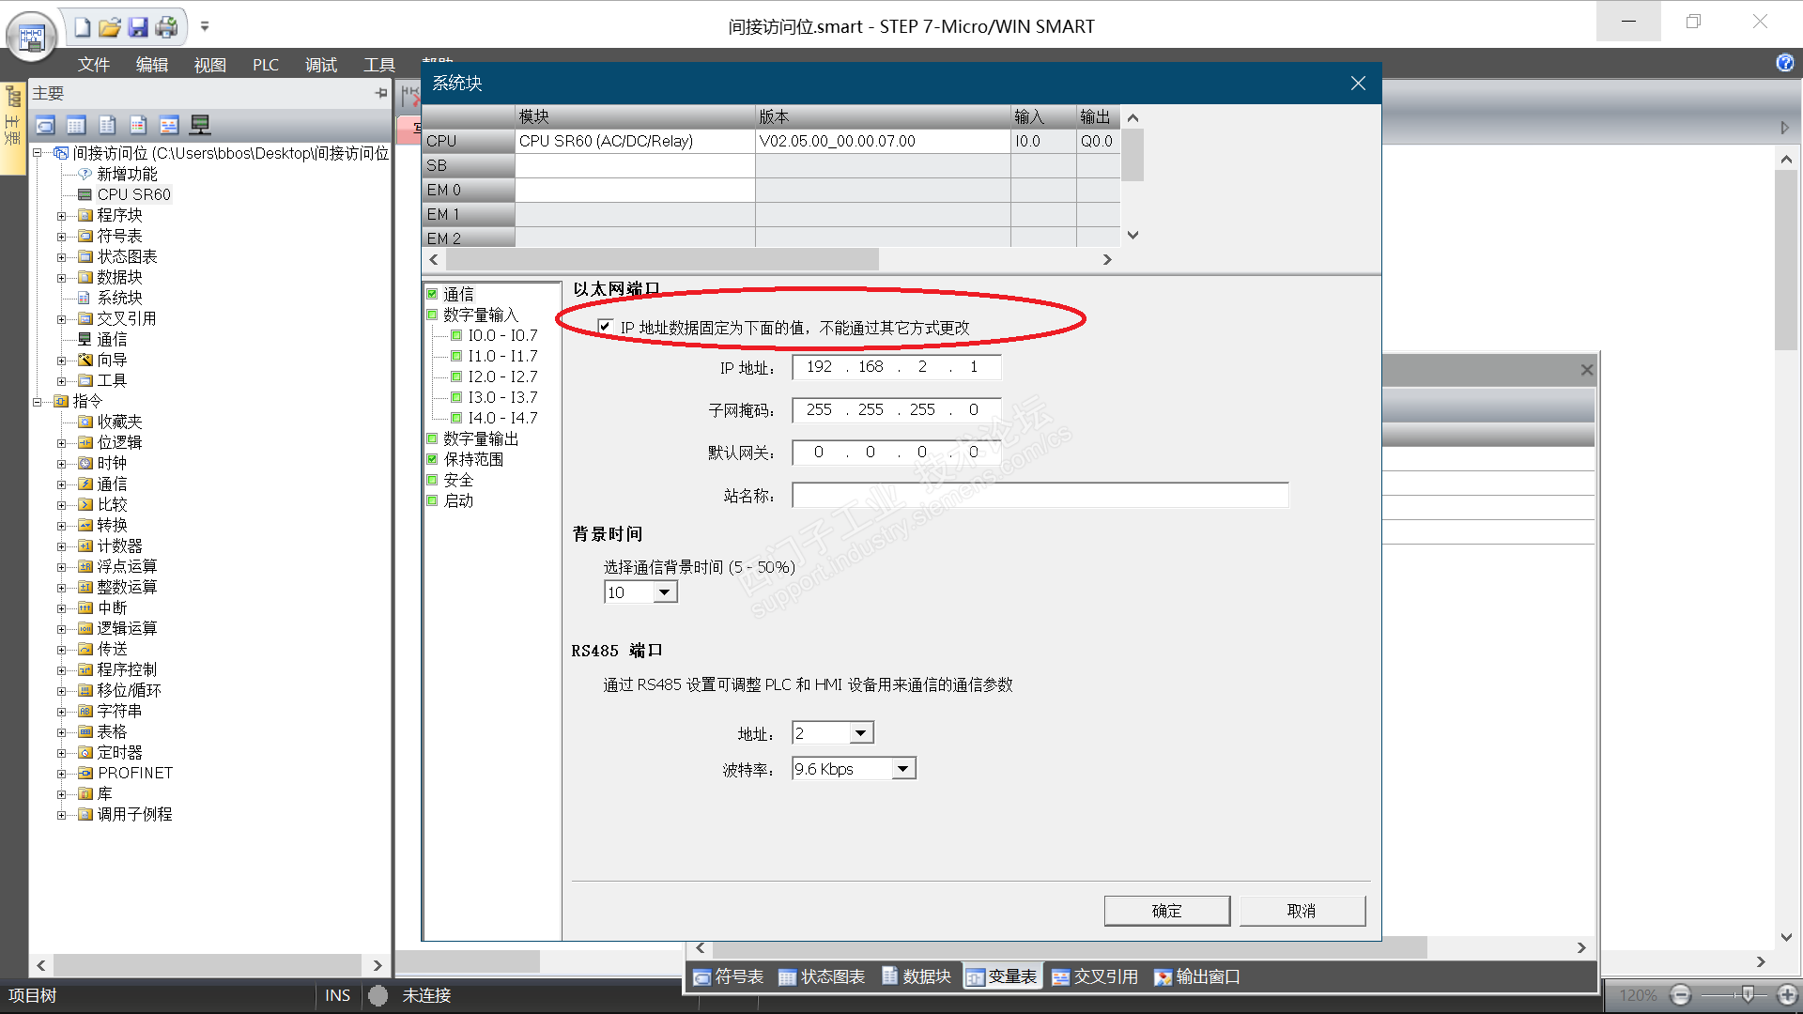The height and width of the screenshot is (1014, 1803).
Task: Click the STEP 7 application logo button
Action: [31, 38]
